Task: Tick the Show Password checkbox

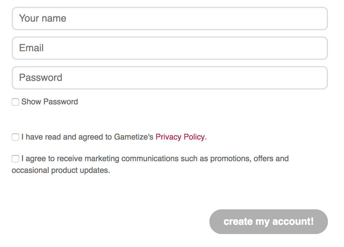Action: click(15, 102)
